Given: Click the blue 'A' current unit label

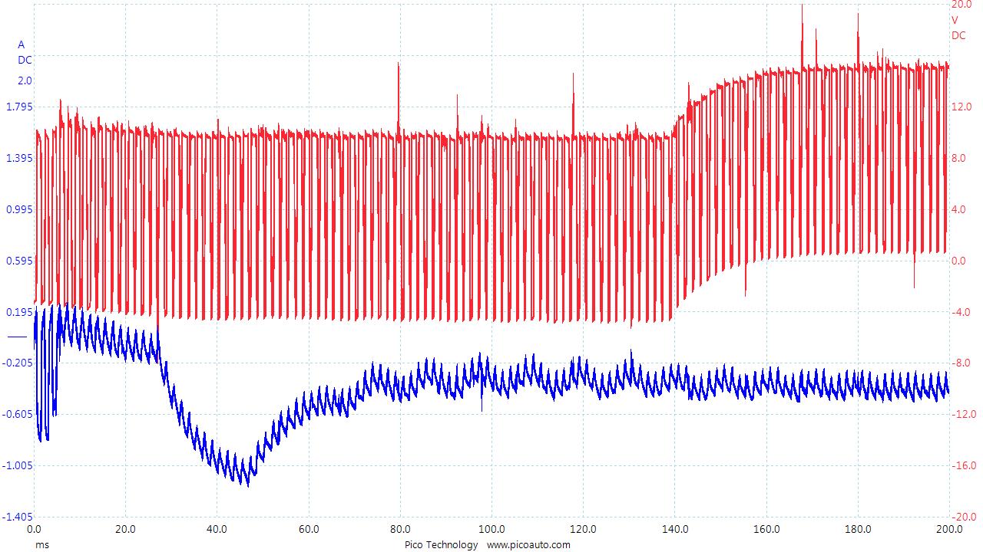Looking at the screenshot, I should coord(22,44).
